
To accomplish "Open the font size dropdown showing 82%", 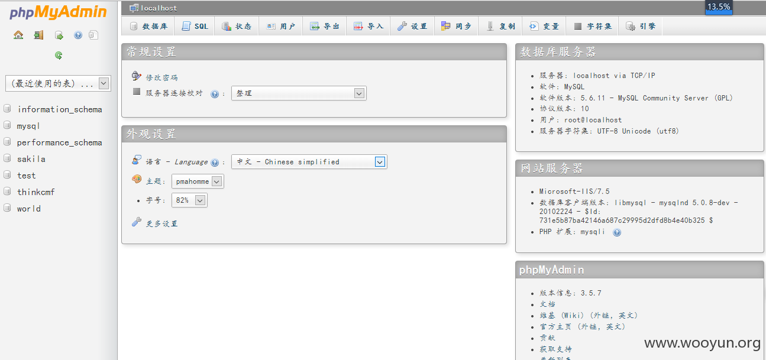I will point(189,200).
